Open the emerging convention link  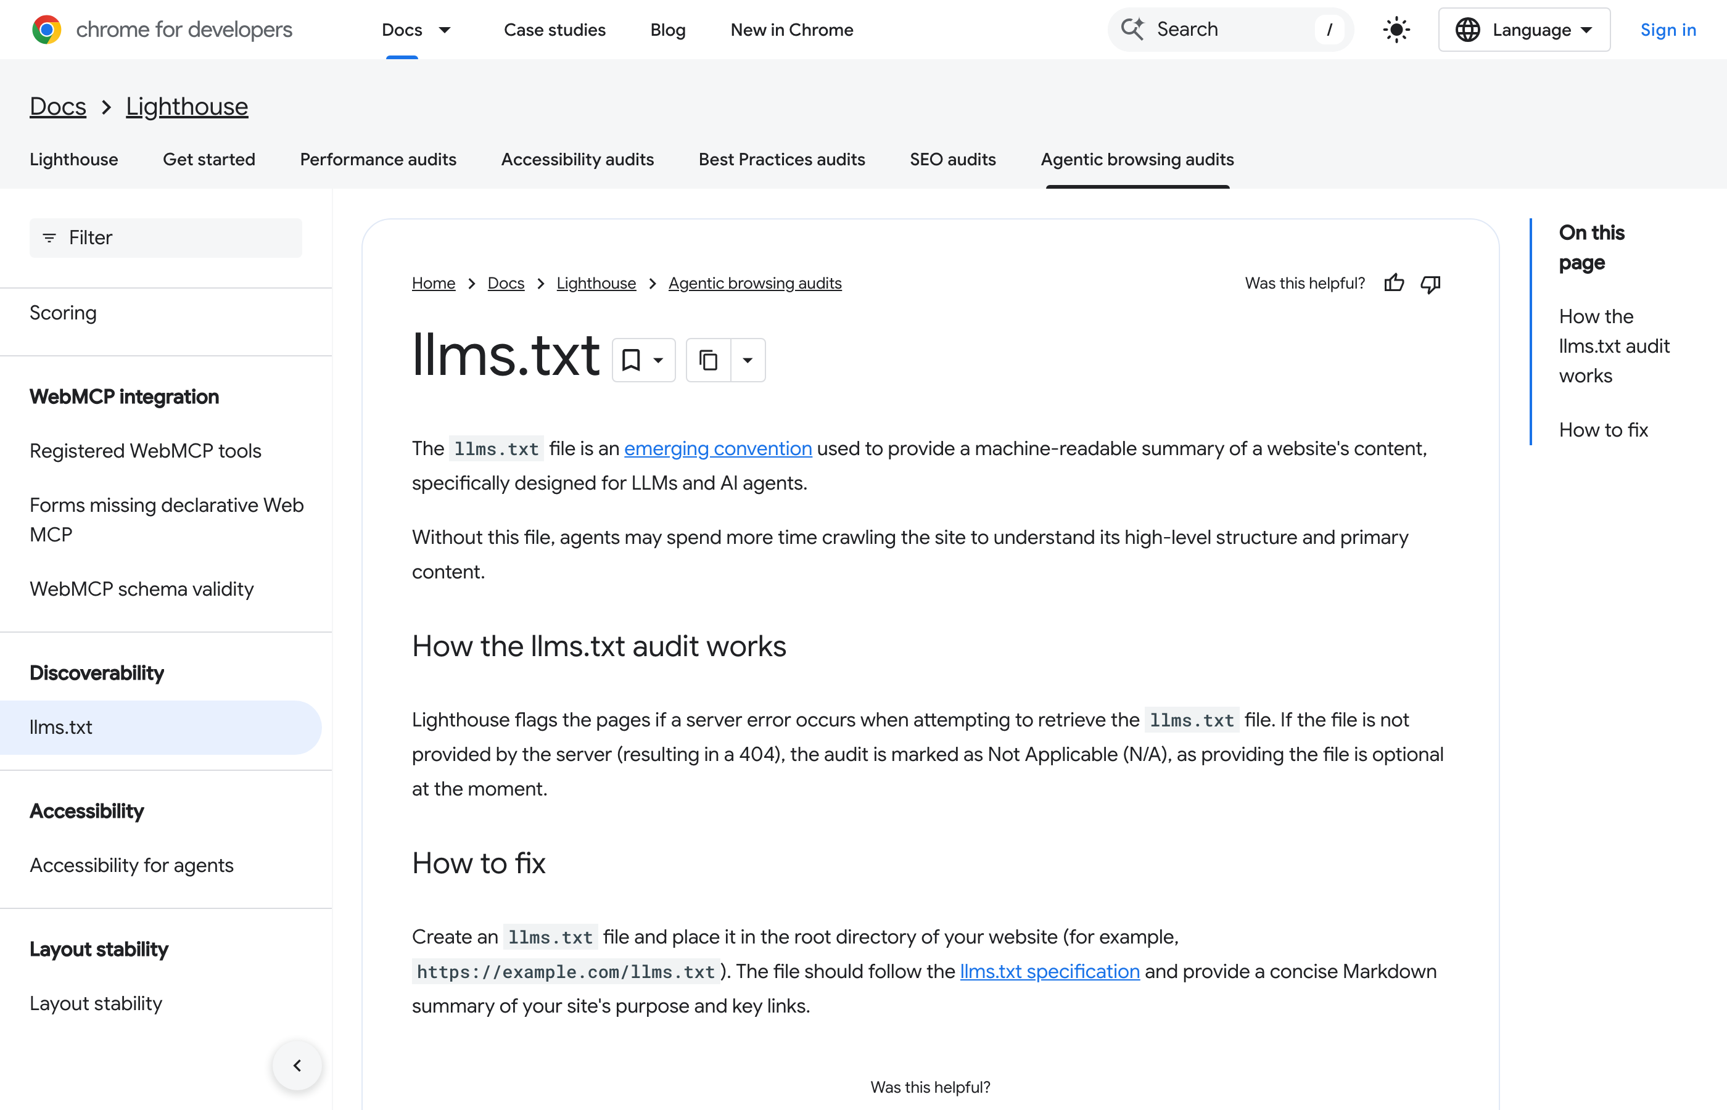(718, 448)
